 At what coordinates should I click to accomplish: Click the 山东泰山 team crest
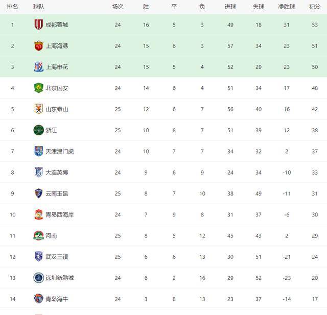pyautogui.click(x=39, y=109)
